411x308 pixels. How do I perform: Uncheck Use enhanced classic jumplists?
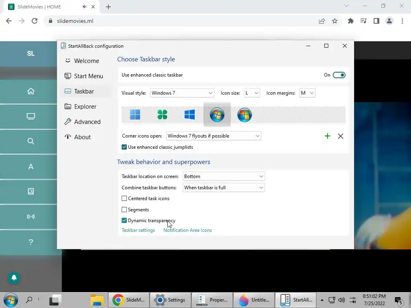pyautogui.click(x=124, y=147)
